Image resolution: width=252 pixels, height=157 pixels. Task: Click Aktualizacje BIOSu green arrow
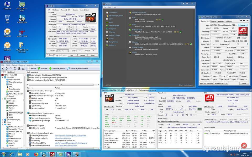click(x=50, y=68)
